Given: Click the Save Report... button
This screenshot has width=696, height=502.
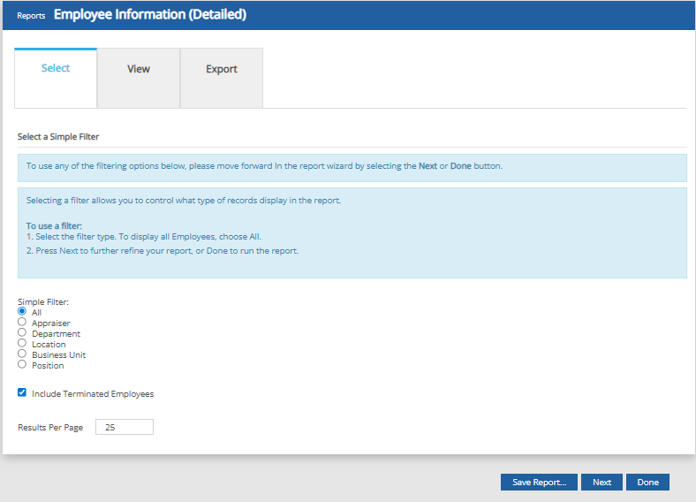Looking at the screenshot, I should [x=539, y=483].
